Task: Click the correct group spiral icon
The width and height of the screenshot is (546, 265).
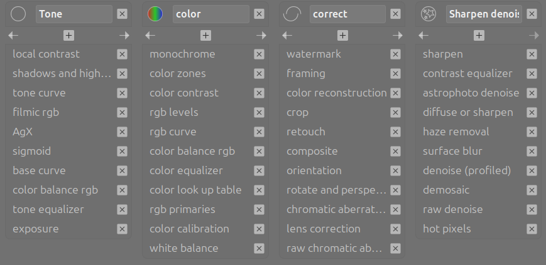Action: tap(292, 14)
